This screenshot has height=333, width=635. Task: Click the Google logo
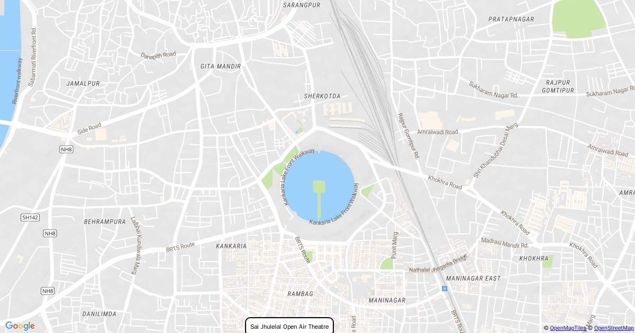point(20,326)
